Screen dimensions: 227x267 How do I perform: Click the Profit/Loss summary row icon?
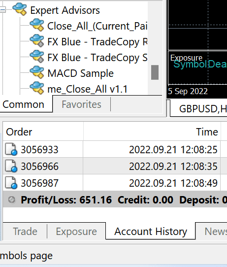click(12, 200)
